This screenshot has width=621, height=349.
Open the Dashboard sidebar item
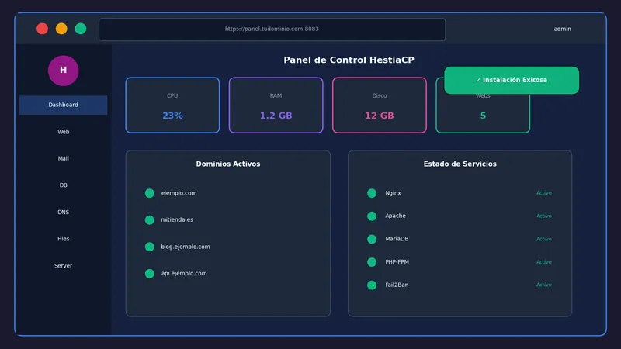click(64, 105)
